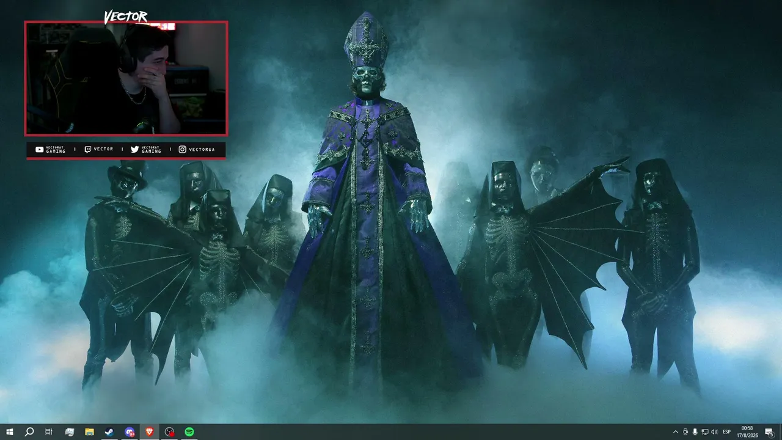Open taskbar Search magnifier

29,432
